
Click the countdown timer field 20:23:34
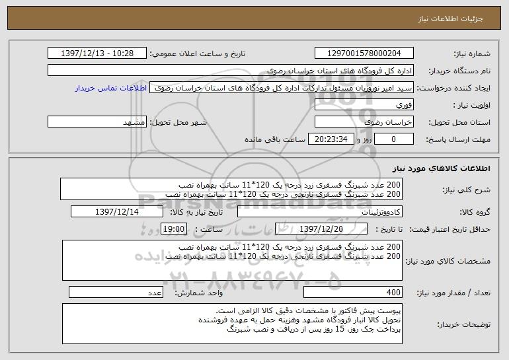click(331, 139)
